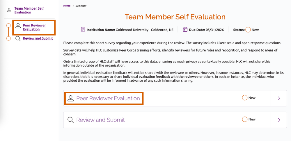Click New status circle on Review and Submit card

(245, 119)
